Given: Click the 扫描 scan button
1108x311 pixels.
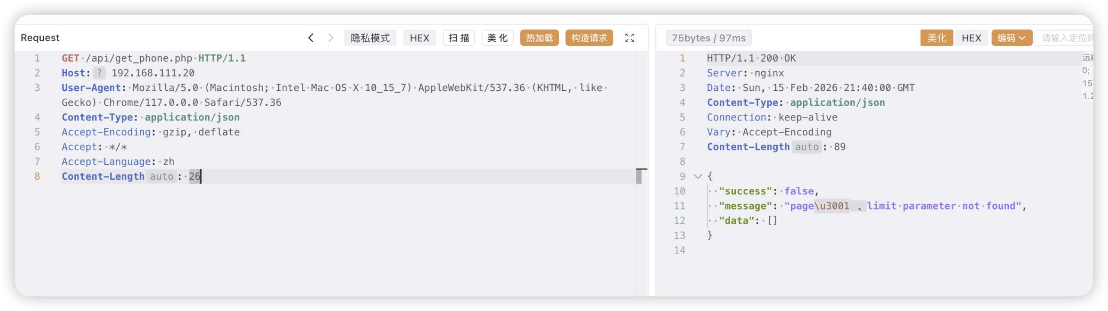Looking at the screenshot, I should point(459,38).
